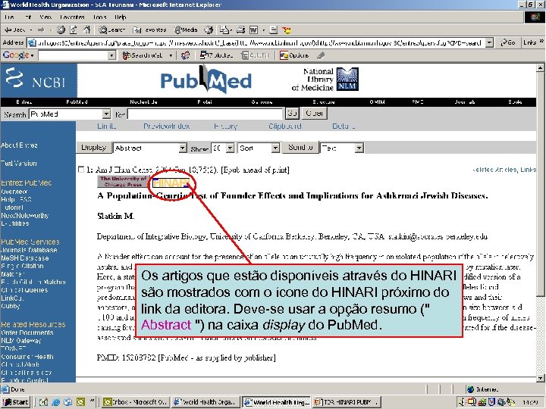This screenshot has height=409, width=546.
Task: Open the MeSH Database sidebar link
Action: 25,258
